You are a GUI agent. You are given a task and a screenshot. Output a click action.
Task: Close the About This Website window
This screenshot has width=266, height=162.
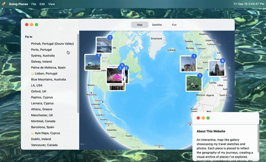pyautogui.click(x=198, y=118)
